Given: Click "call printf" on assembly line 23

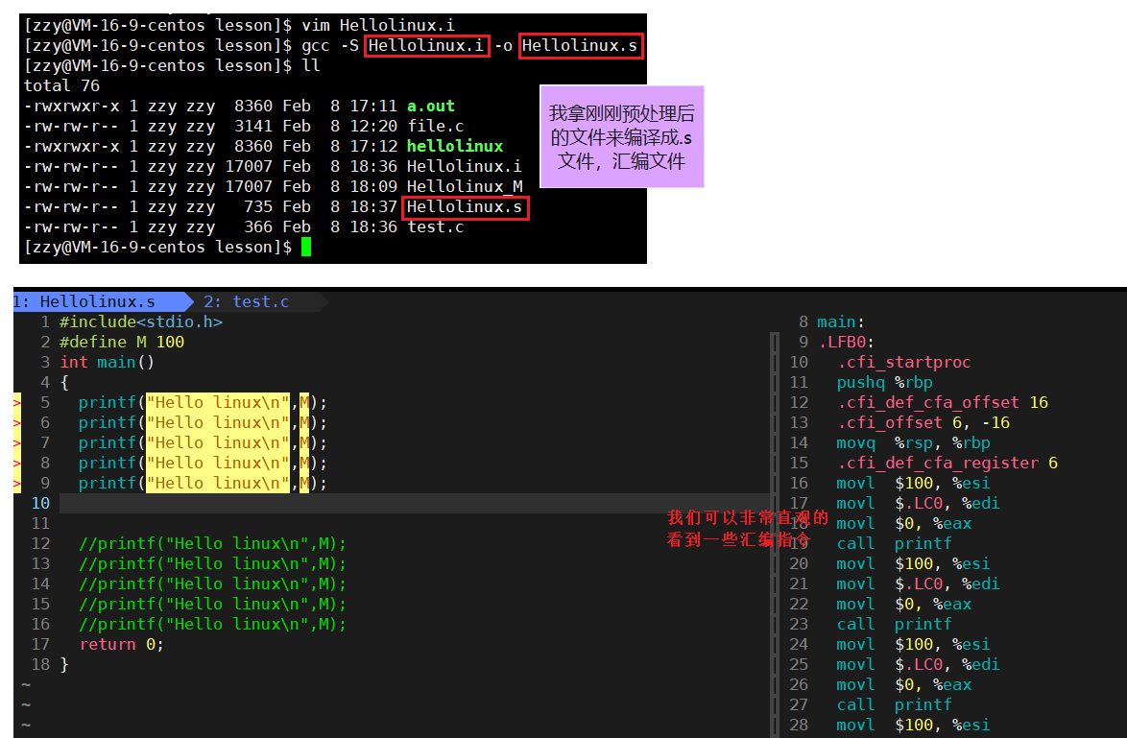Looking at the screenshot, I should 894,624.
